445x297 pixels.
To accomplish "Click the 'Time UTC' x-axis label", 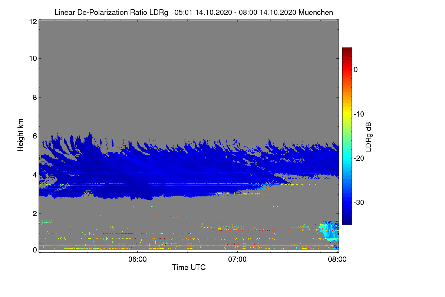I will point(189,267).
